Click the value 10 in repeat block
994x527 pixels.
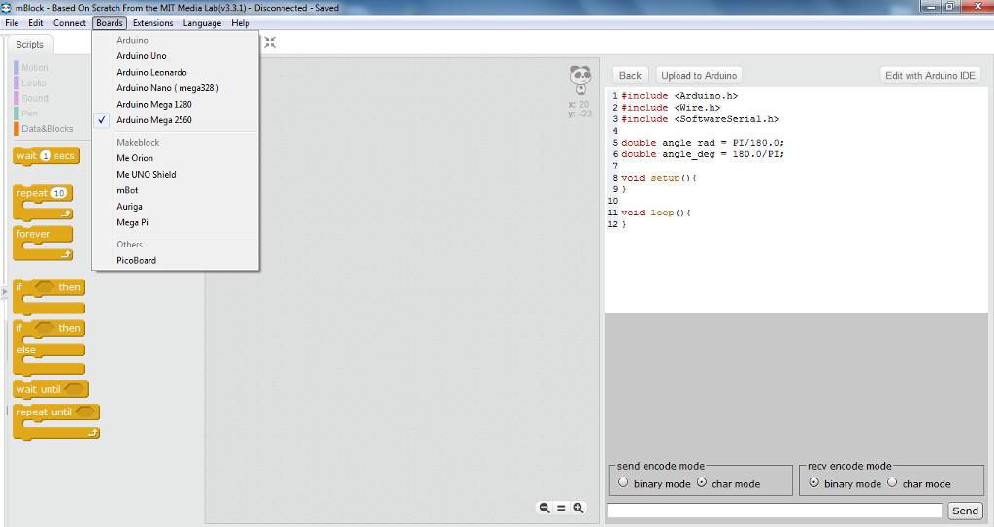coord(59,193)
